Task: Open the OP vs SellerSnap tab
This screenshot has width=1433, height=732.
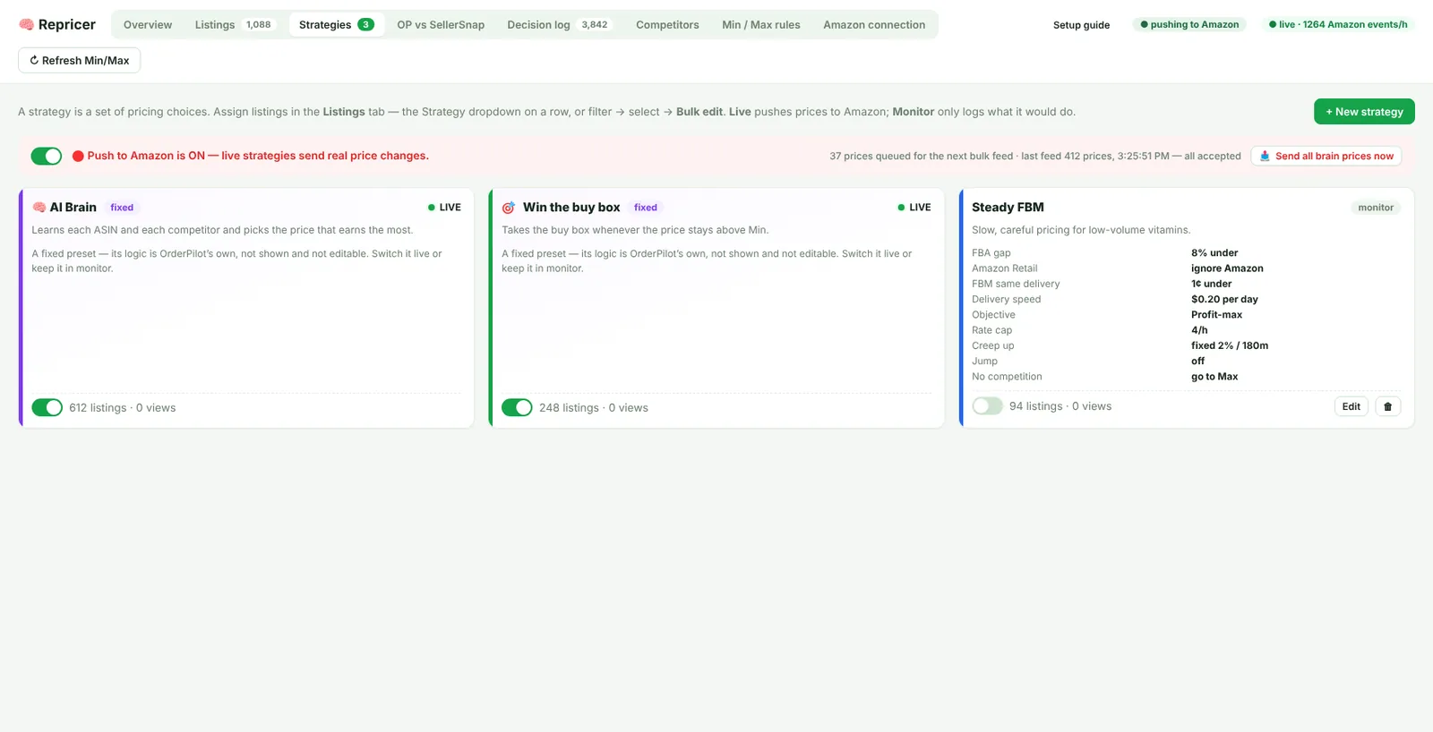Action: click(x=441, y=24)
